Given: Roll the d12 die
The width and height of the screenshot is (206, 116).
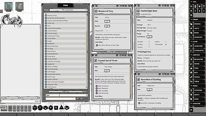Looking at the screenshot, I should [x=40, y=108].
